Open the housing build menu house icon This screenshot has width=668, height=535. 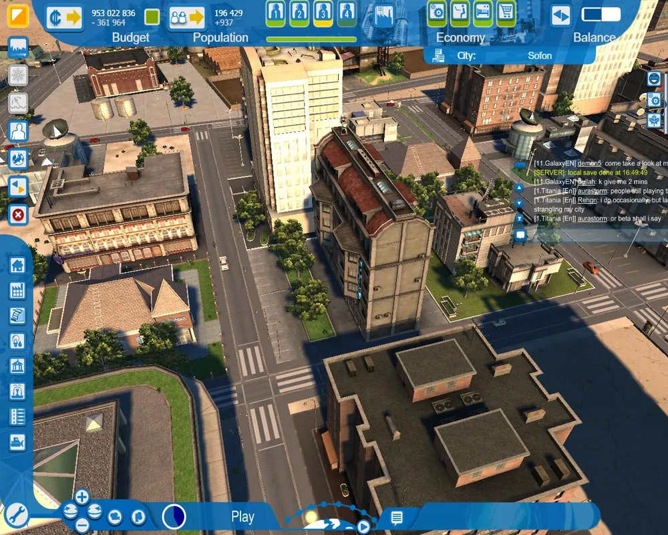[17, 265]
